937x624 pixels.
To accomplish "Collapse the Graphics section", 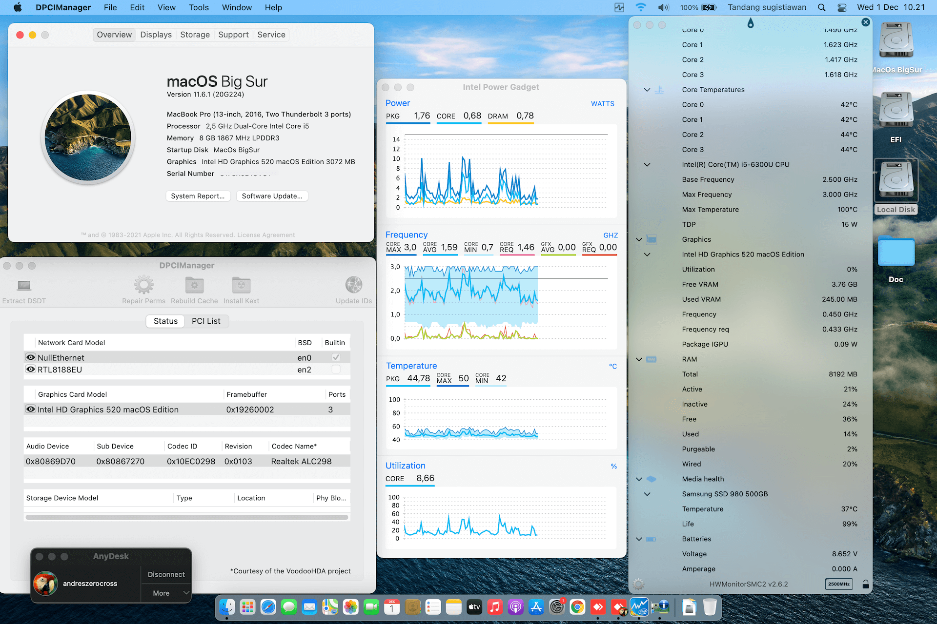I will [639, 239].
